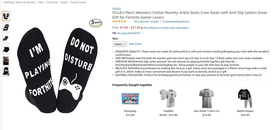Expand the Fit As expected dropdown arrow
The width and height of the screenshot is (275, 130).
[x=142, y=33]
